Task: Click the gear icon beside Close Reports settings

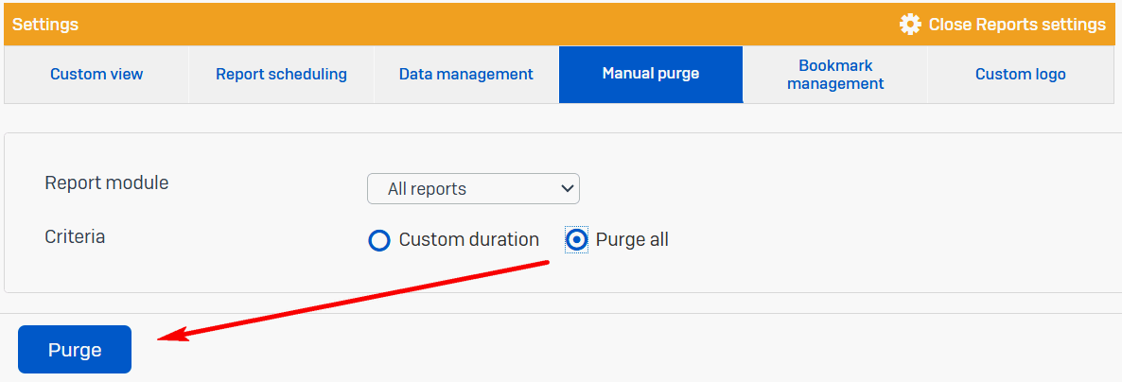Action: (910, 25)
